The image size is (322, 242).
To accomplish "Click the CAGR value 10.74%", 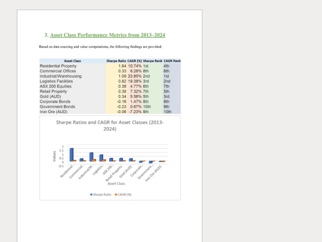I will tap(135, 66).
